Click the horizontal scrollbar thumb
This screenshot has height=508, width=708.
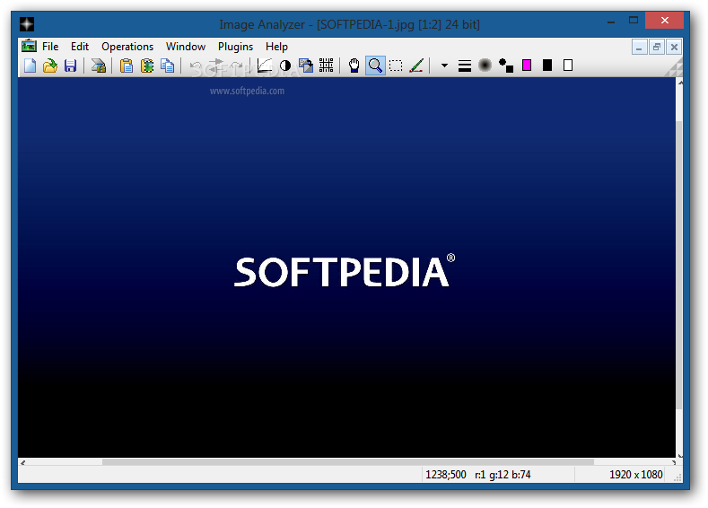347,462
